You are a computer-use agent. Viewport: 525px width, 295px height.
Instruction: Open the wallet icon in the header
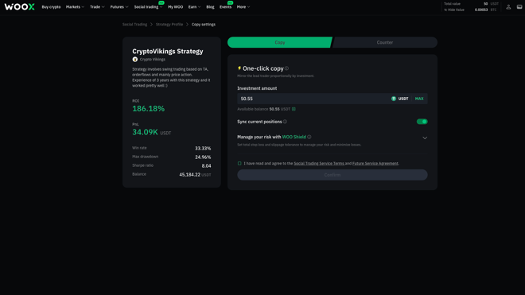point(519,6)
